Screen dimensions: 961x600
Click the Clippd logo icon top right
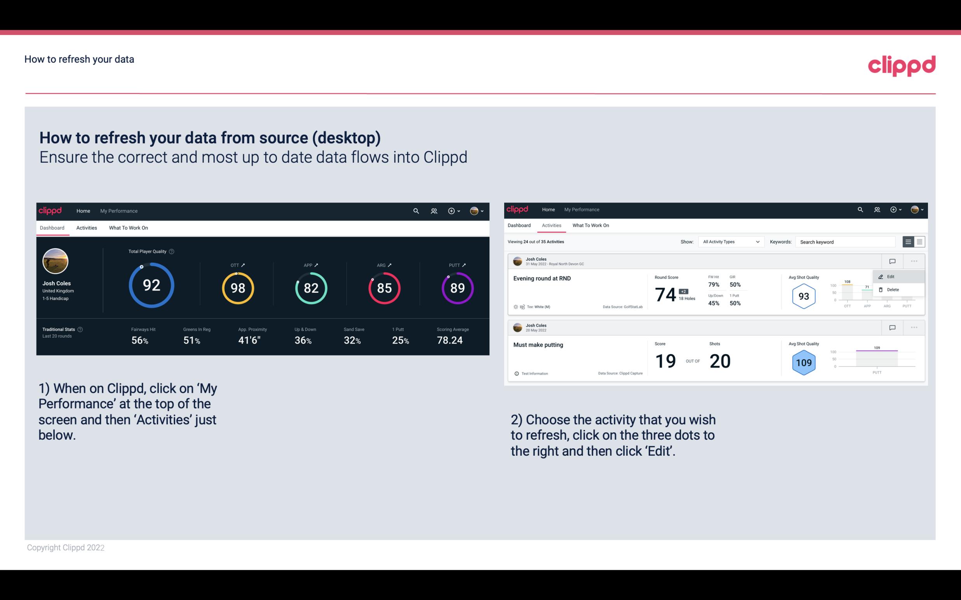pyautogui.click(x=902, y=65)
